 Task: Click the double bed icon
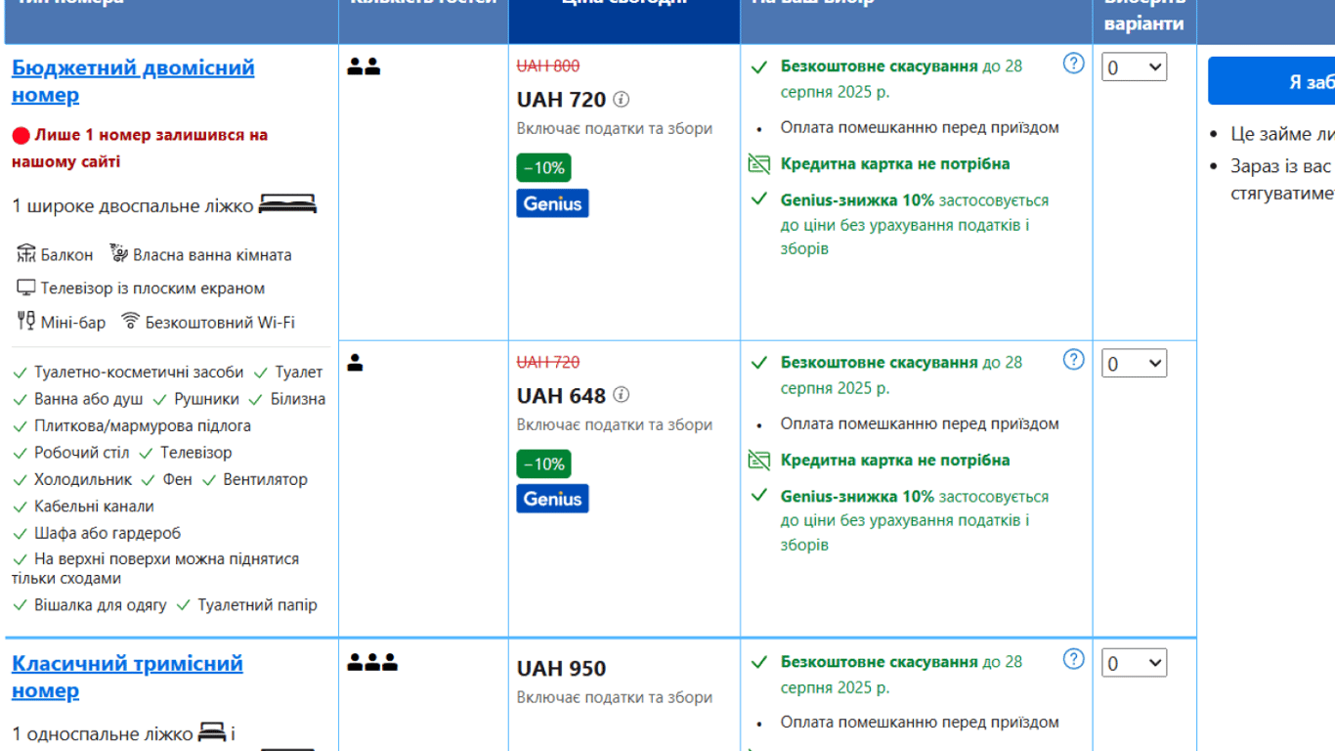point(287,205)
